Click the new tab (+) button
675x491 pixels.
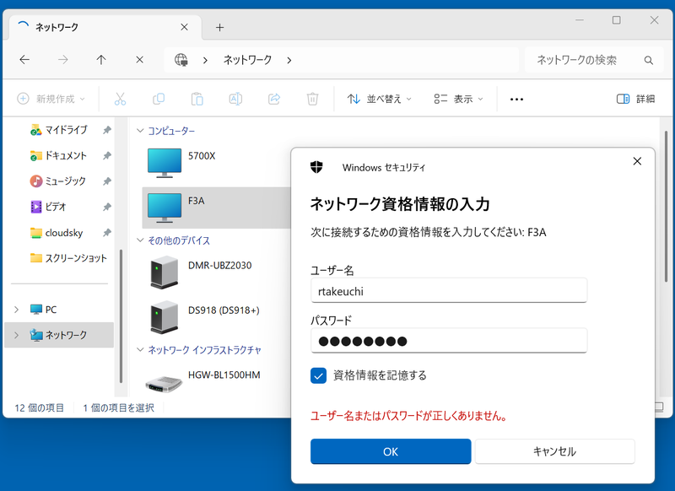point(219,26)
